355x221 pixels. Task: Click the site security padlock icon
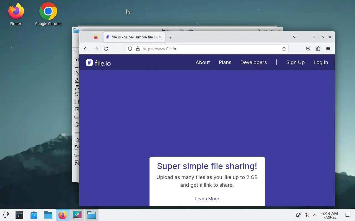[138, 49]
